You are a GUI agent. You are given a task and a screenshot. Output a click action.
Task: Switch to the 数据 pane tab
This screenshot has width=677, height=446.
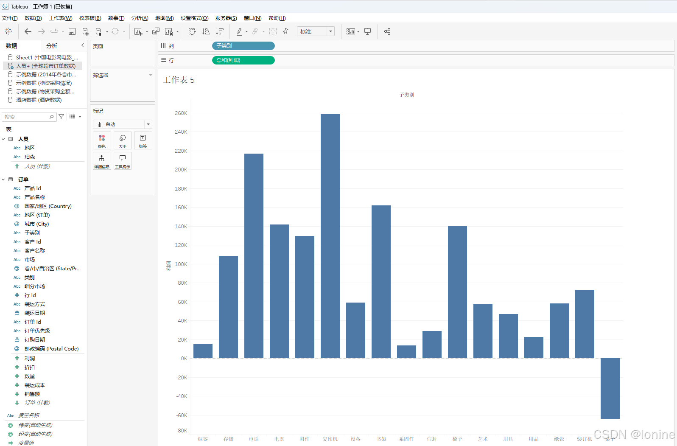(12, 46)
